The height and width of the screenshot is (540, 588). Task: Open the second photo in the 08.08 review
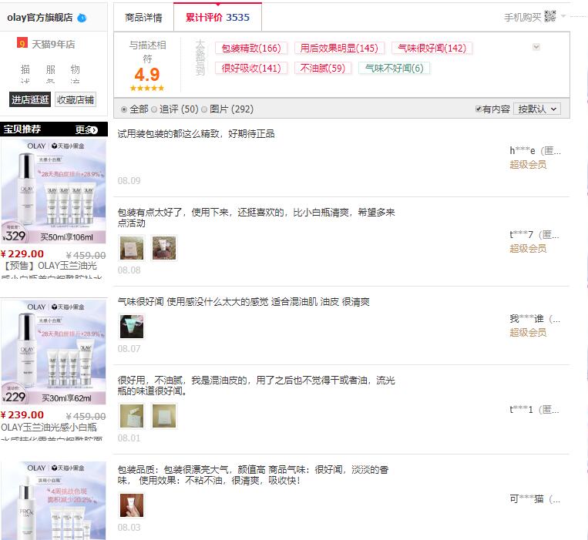click(x=164, y=248)
